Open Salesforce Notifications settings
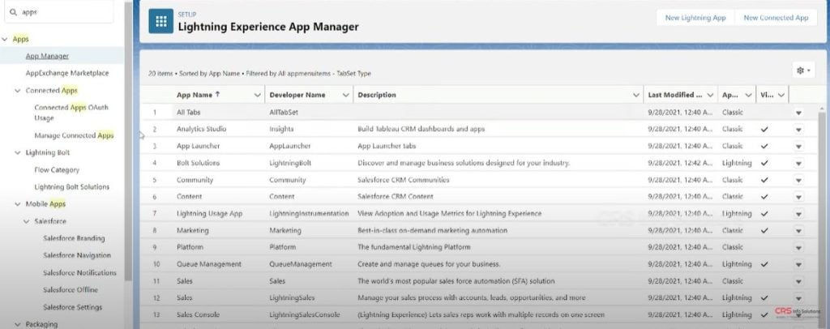Viewport: 830px width, 329px height. [x=80, y=272]
